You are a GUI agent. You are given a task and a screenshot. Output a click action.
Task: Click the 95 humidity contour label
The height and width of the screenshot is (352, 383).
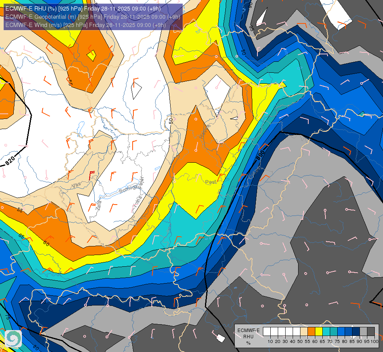(x=252, y=29)
